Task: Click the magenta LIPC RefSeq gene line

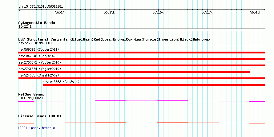Action: click(x=142, y=101)
